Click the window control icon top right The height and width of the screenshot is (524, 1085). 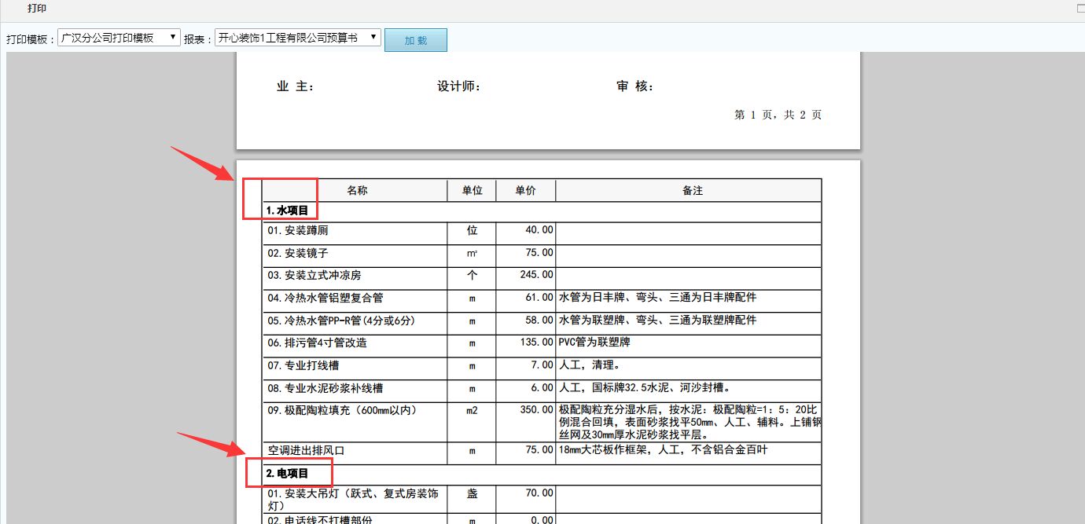[1080, 6]
